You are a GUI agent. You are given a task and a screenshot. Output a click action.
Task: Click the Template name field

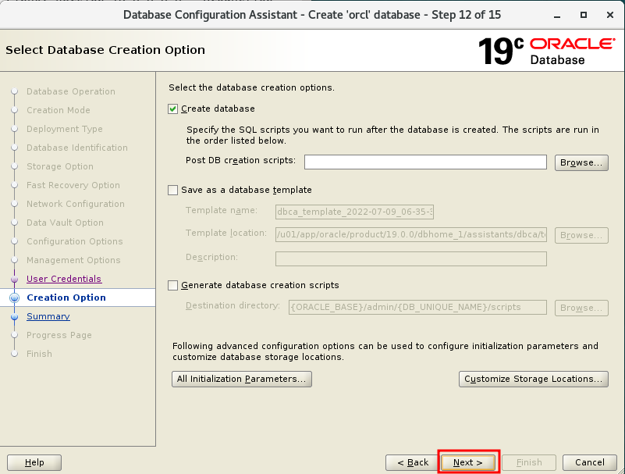(x=354, y=212)
